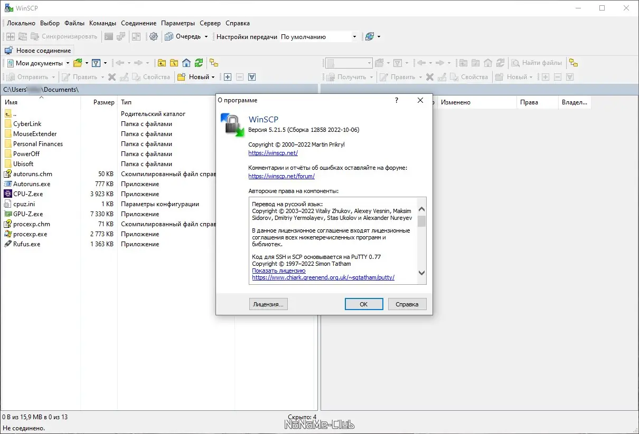Click the globe refresh icon in main toolbar

[x=370, y=36]
